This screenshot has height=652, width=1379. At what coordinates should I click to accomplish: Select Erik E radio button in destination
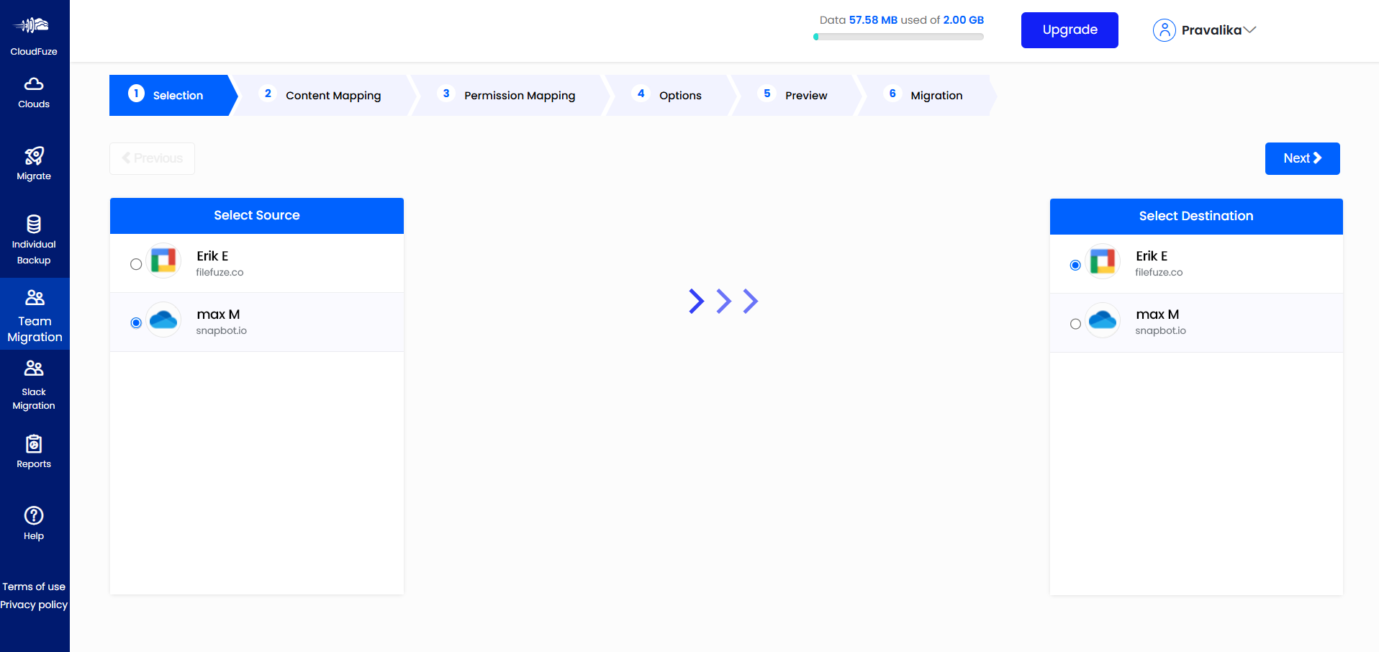[x=1075, y=266]
